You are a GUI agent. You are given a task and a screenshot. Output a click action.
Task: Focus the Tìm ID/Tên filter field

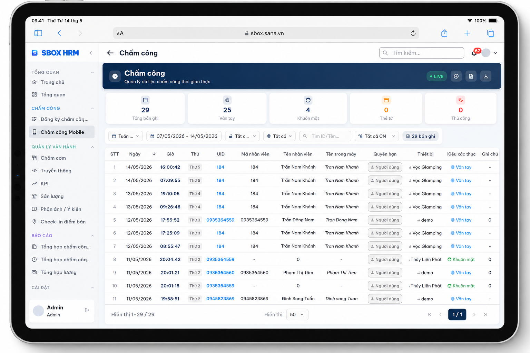click(325, 136)
